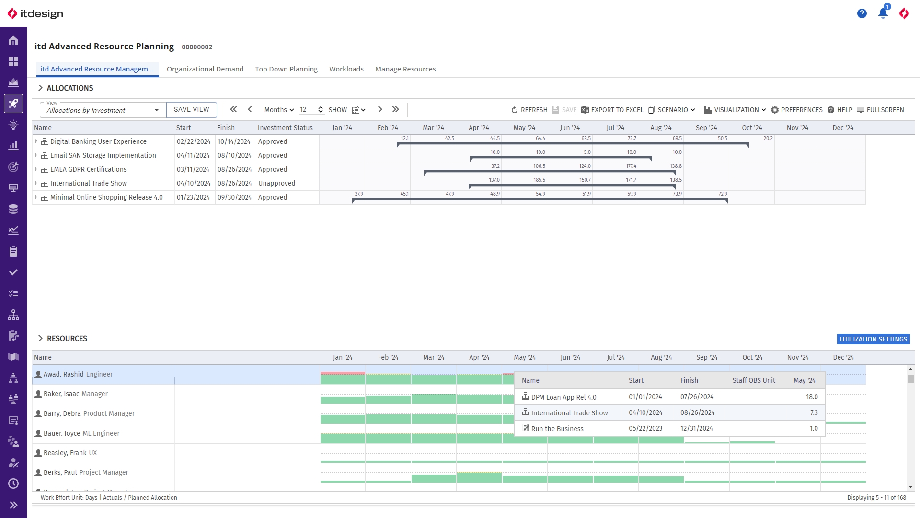
Task: Open Utilization Settings
Action: 873,339
